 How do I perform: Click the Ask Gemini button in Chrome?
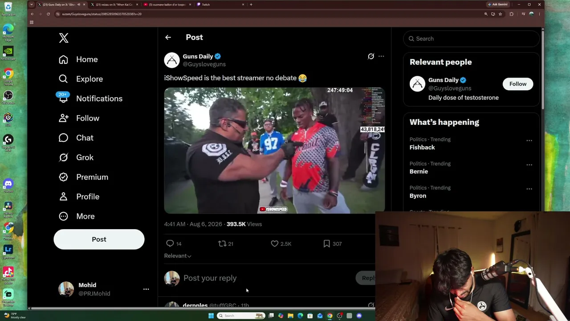coord(497,4)
